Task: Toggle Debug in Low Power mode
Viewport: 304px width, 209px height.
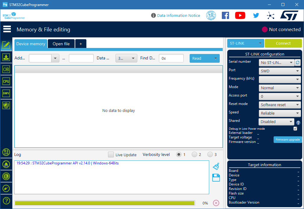Action: [x=295, y=128]
